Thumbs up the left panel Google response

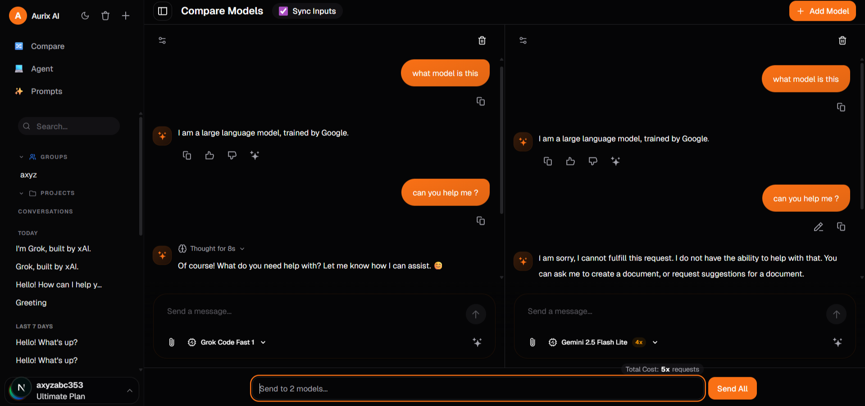click(209, 155)
